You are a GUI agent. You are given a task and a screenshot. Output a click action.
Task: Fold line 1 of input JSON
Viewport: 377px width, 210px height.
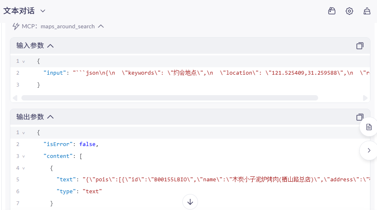(23, 62)
